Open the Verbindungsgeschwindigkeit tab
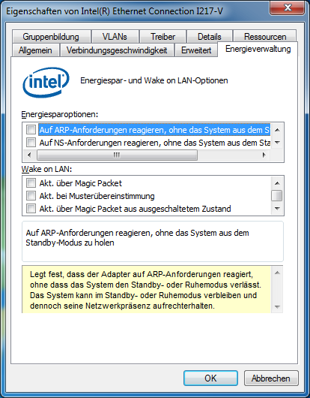310x398 pixels. click(117, 50)
